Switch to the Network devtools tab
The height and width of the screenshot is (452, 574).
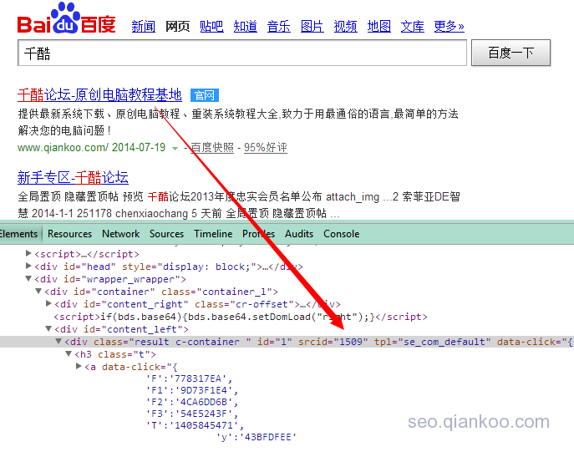pos(121,233)
